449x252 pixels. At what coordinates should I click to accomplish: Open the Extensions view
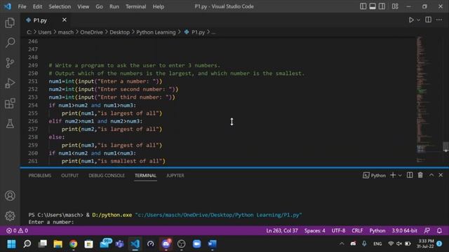[x=10, y=104]
